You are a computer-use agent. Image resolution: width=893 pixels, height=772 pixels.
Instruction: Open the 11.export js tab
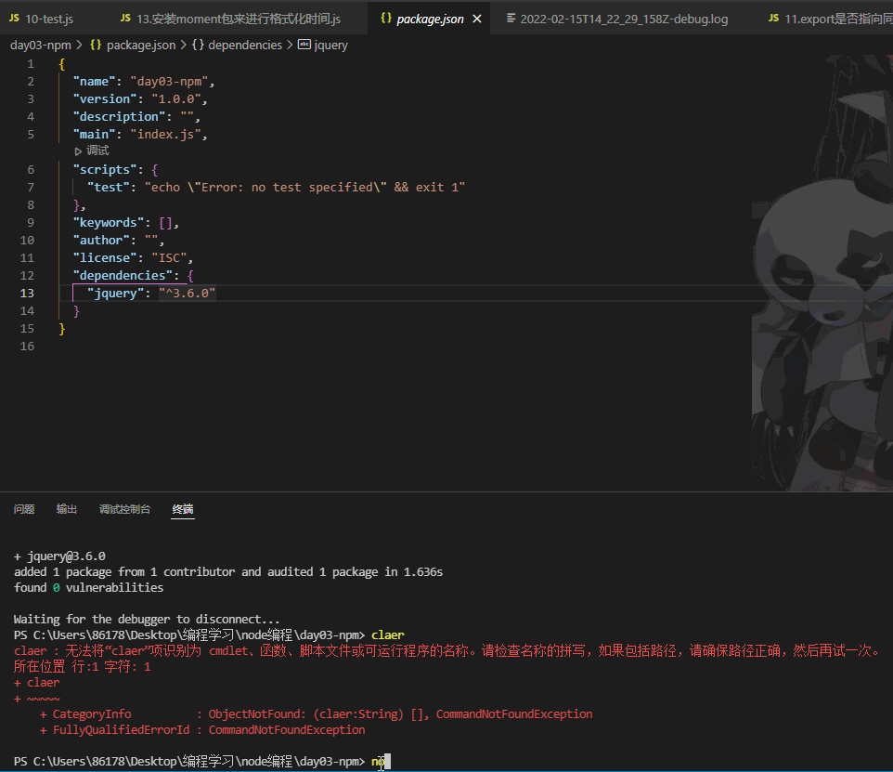point(824,19)
